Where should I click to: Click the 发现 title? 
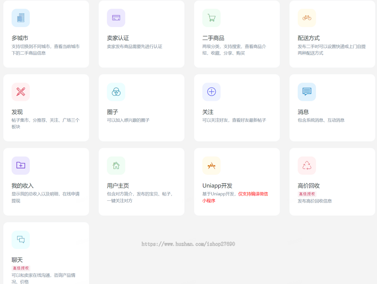[17, 112]
